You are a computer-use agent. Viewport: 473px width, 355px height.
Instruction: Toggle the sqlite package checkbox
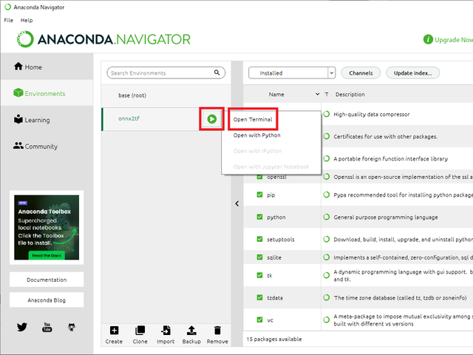(259, 257)
